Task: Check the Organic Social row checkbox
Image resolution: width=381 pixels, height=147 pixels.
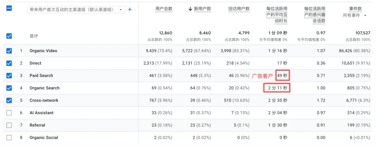Action: click(x=9, y=137)
